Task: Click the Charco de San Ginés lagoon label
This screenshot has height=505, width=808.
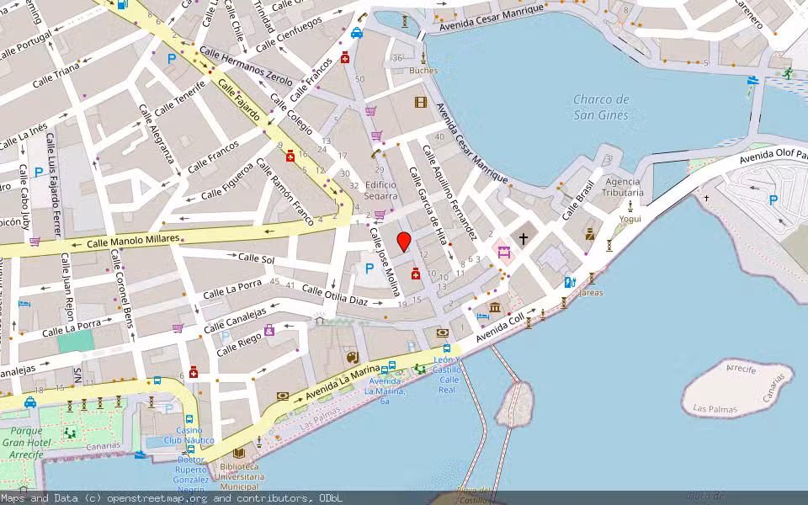Action: click(601, 107)
